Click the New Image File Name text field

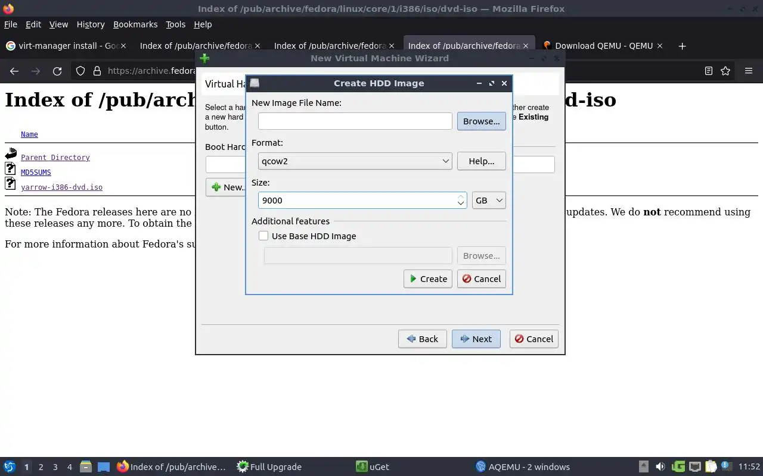click(355, 121)
